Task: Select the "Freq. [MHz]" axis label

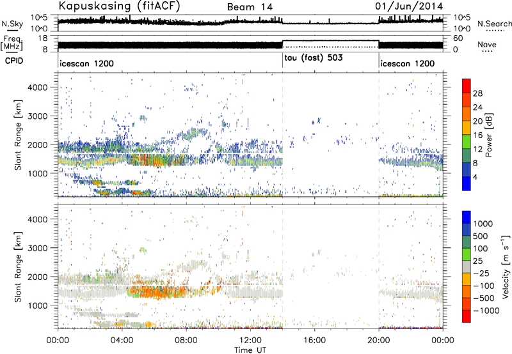Action: (12, 43)
